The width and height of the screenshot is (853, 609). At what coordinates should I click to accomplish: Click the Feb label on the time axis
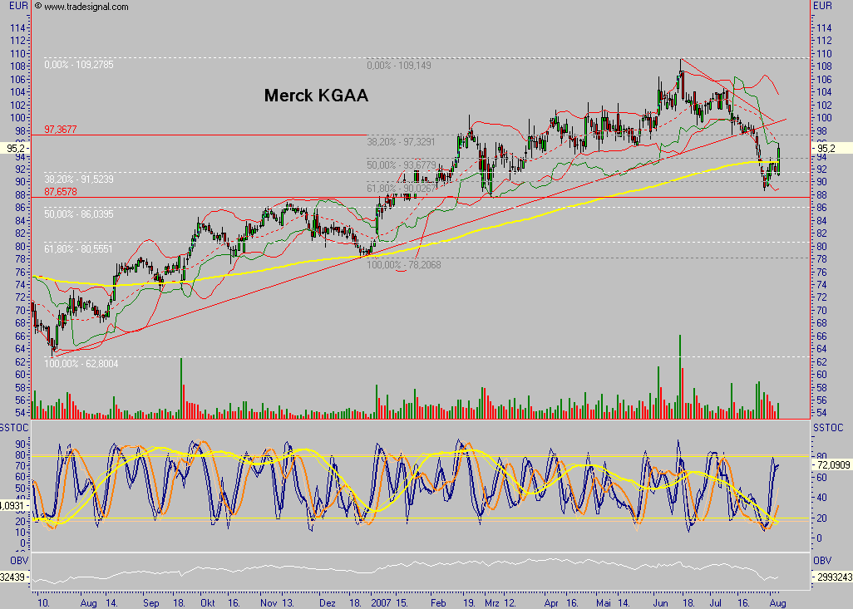pos(438,603)
